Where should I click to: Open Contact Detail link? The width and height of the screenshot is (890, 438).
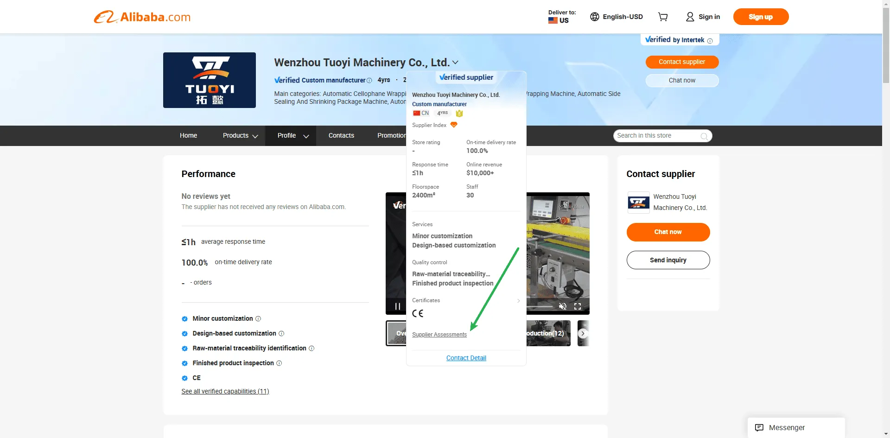pyautogui.click(x=466, y=358)
